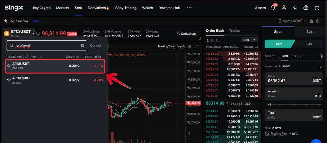Screen dimensions: 327x143
Task: Open the language globe icon
Action: [306, 8]
